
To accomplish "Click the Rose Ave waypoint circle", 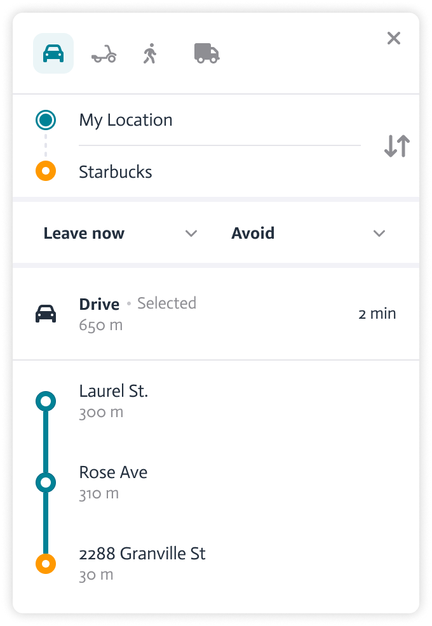I will point(45,482).
